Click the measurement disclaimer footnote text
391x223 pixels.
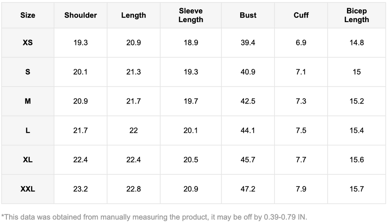(154, 217)
